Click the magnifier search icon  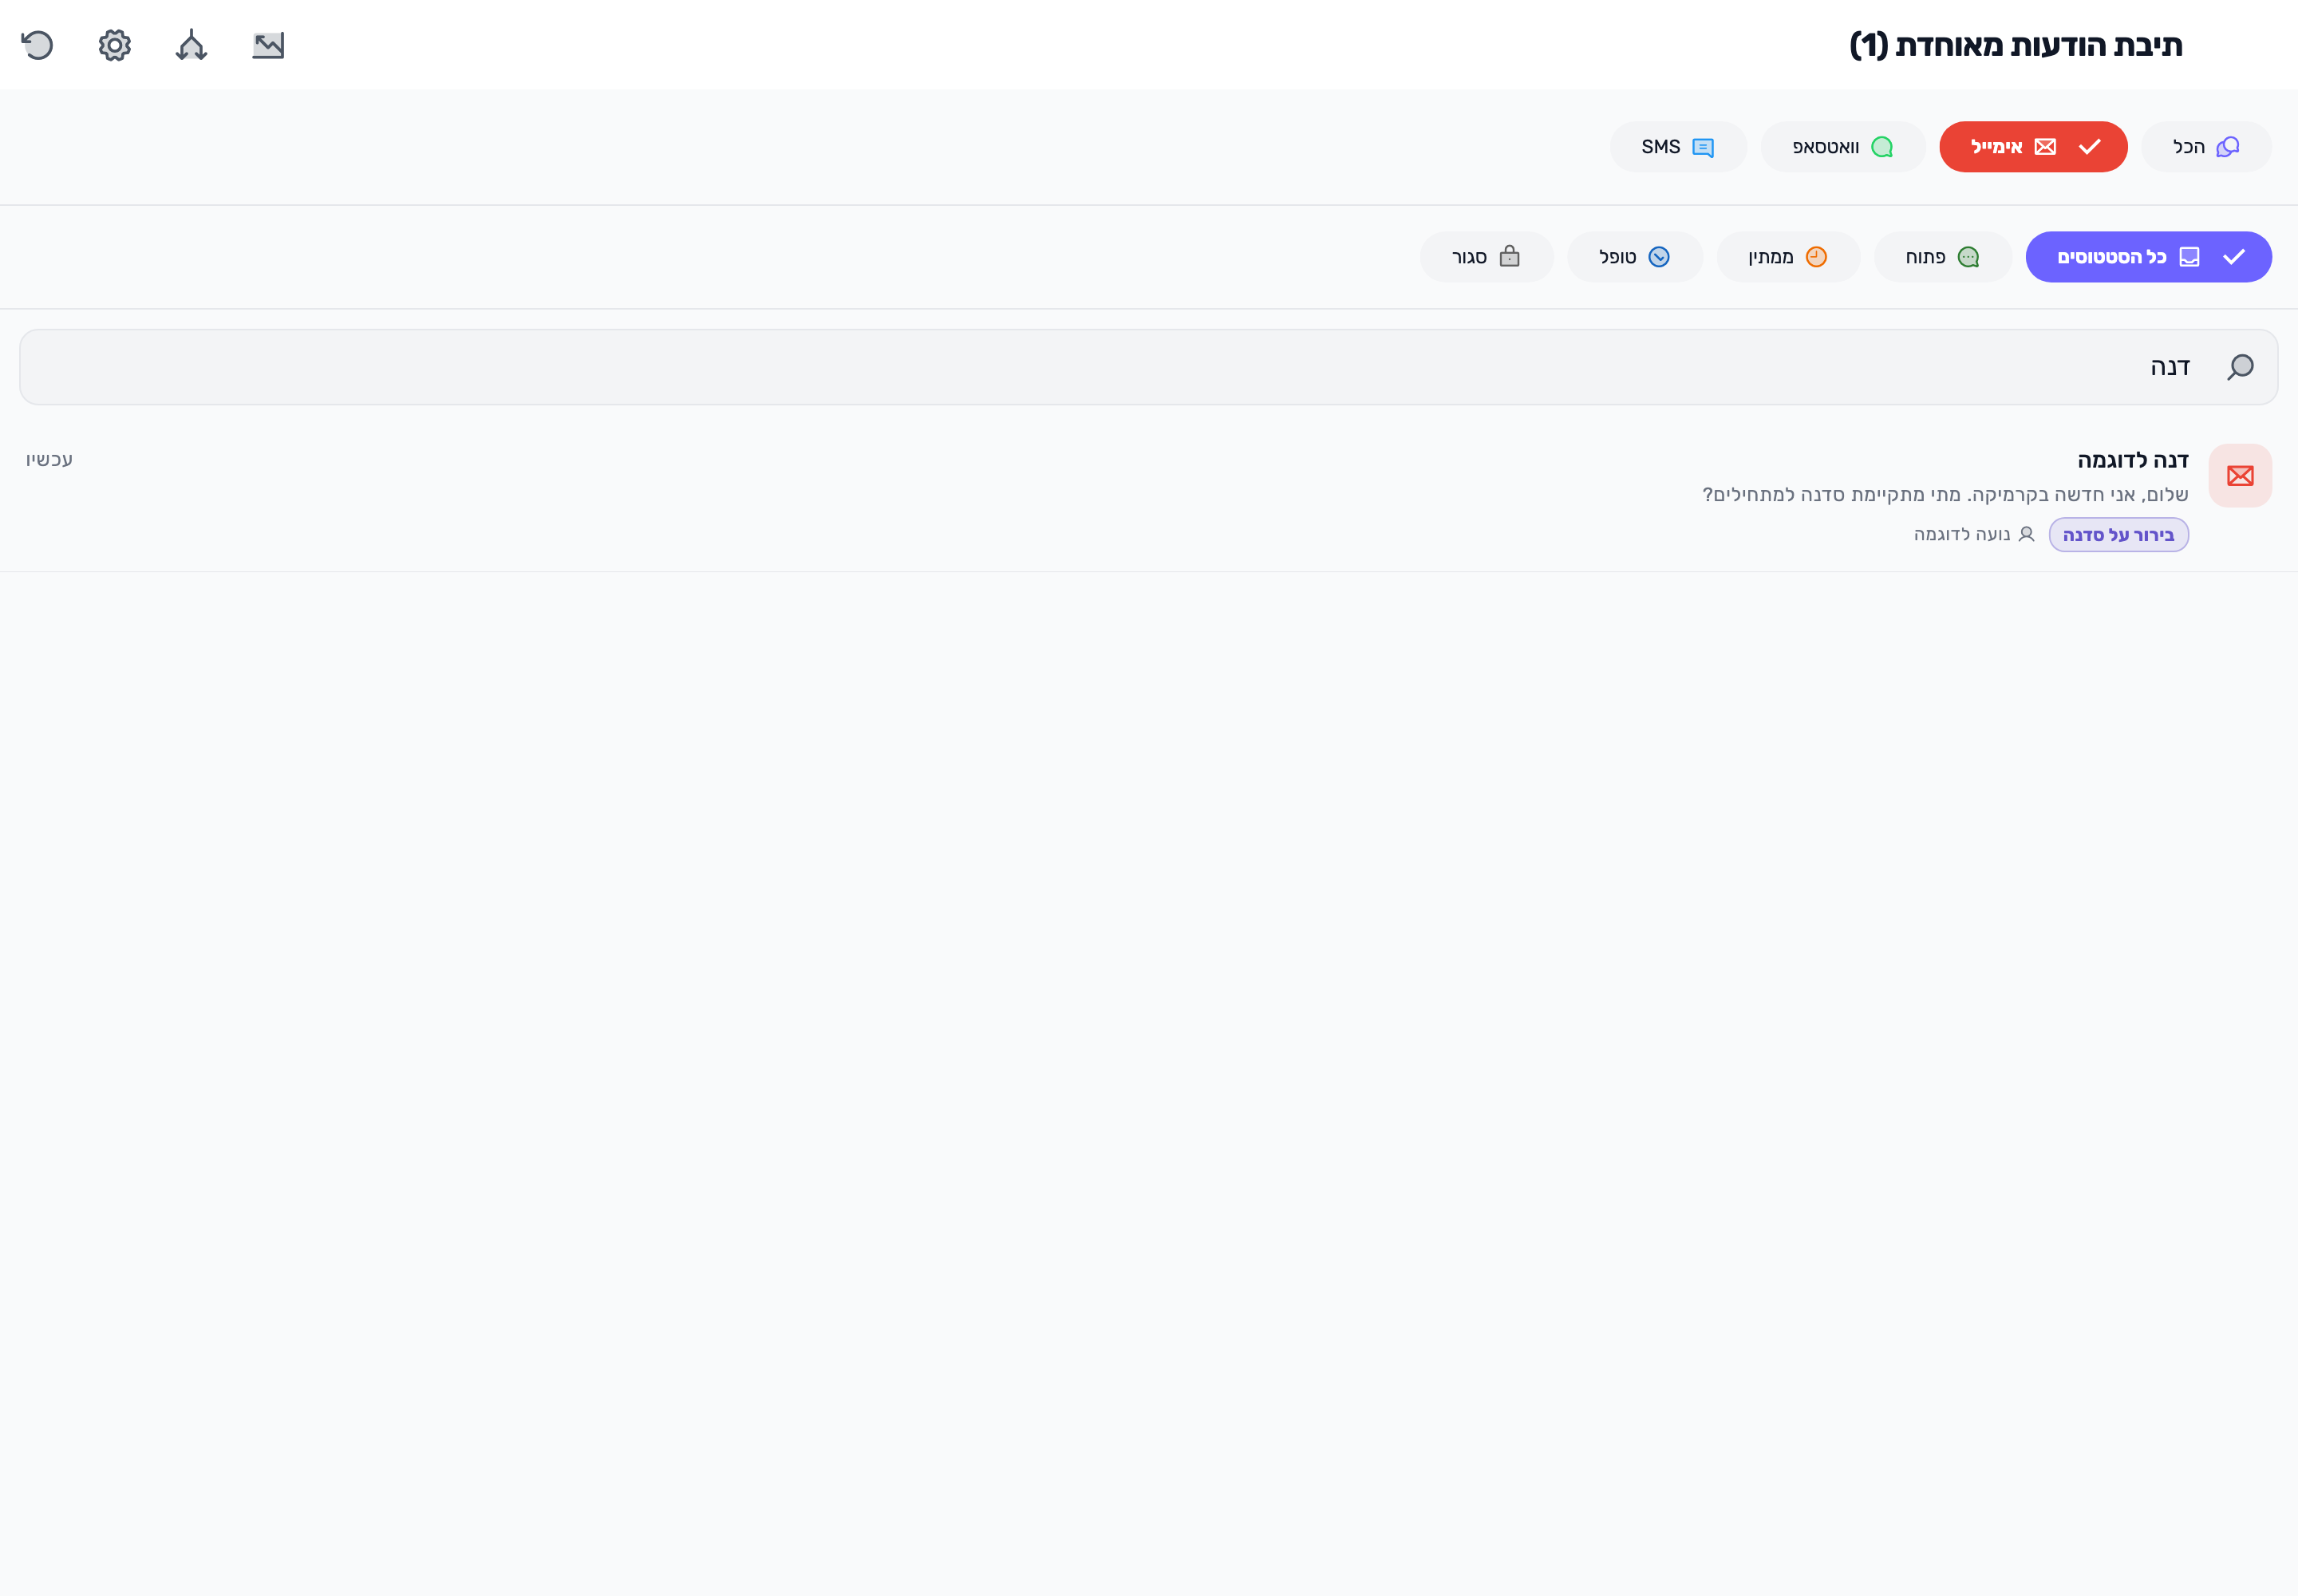2240,367
